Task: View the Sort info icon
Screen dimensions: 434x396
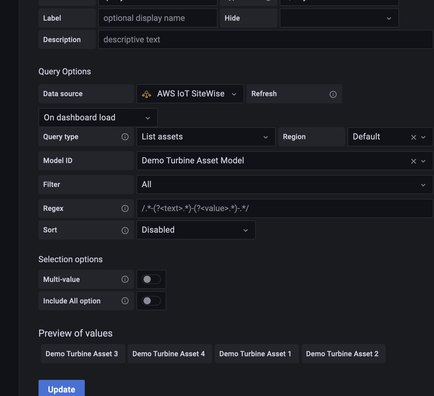Action: (125, 230)
